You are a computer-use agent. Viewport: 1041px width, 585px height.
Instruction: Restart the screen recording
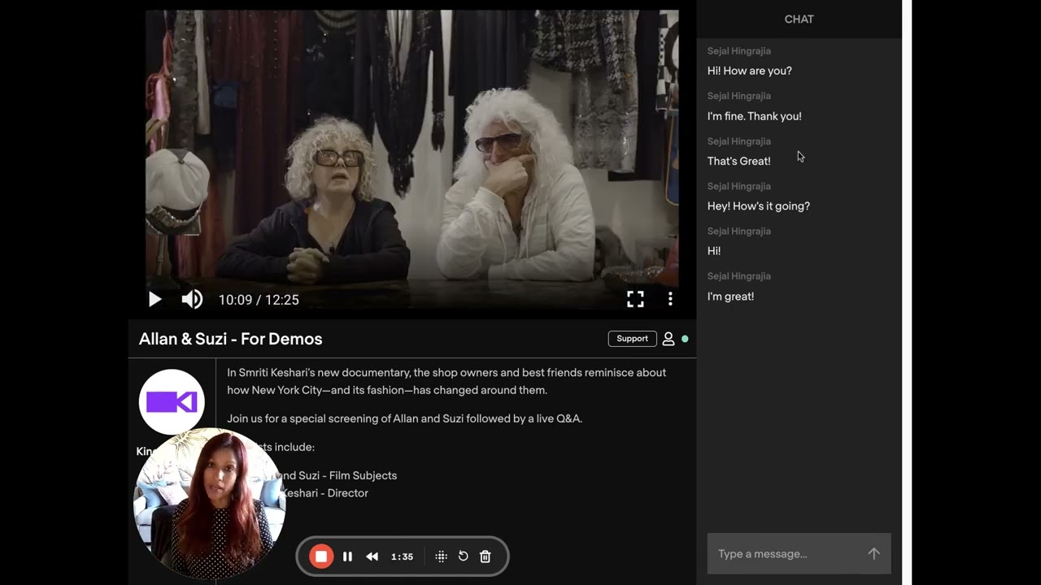pyautogui.click(x=463, y=557)
